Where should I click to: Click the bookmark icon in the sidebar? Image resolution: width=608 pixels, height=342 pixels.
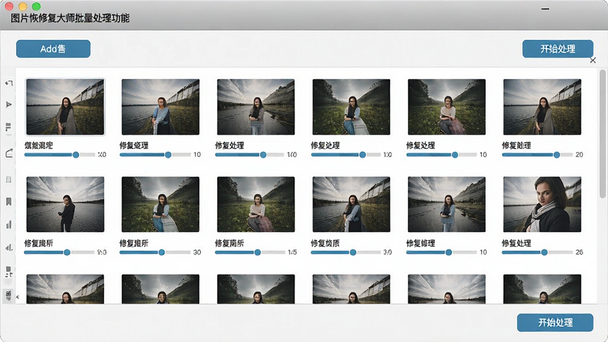(x=8, y=202)
